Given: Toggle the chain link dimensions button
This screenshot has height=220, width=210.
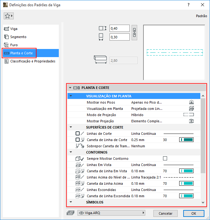Looking at the screenshot, I should click(134, 32).
